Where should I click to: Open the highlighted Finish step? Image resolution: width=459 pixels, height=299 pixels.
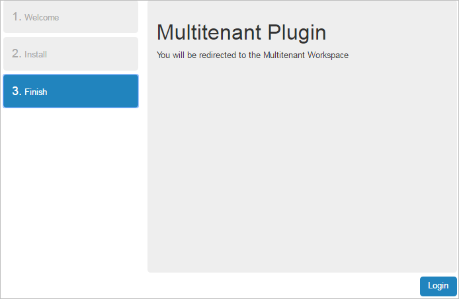70,91
